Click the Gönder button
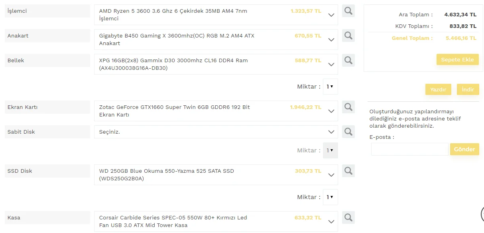 (x=464, y=149)
